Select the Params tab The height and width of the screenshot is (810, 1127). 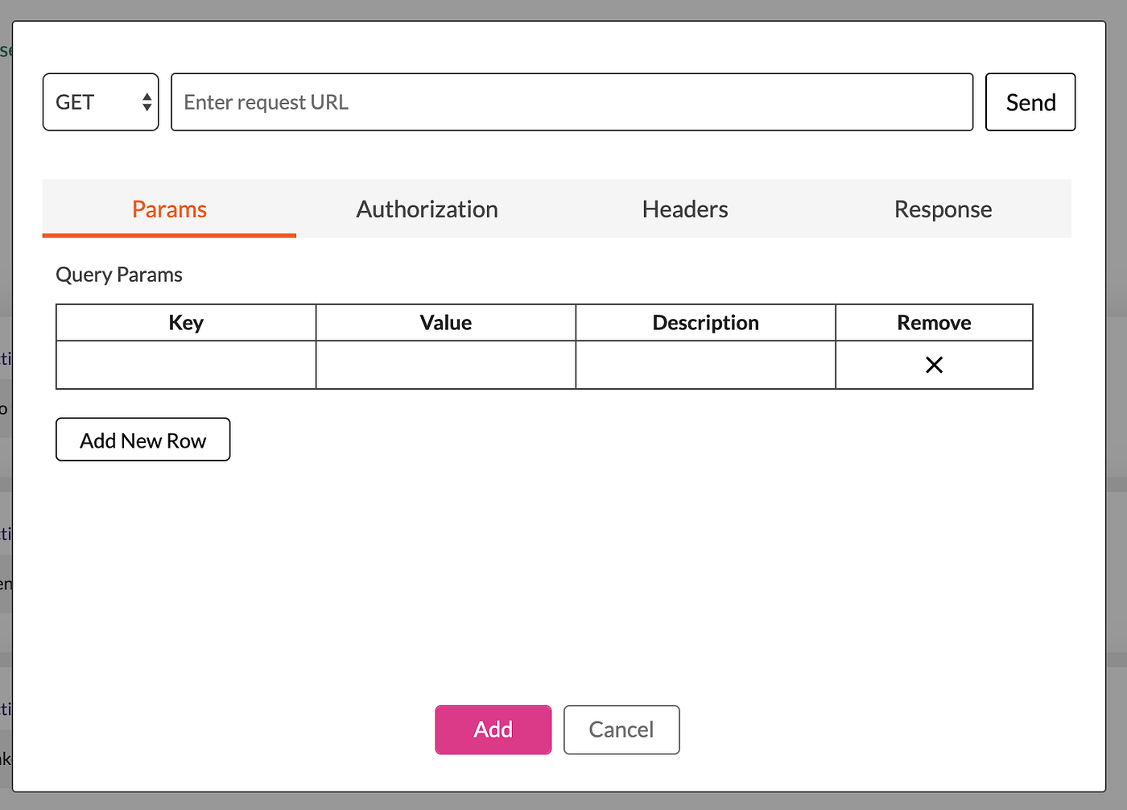pyautogui.click(x=169, y=209)
